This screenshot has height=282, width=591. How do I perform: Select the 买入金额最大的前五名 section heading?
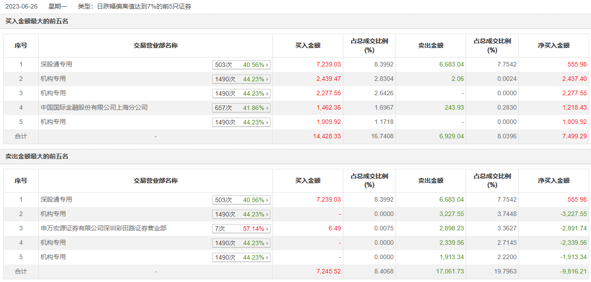point(37,21)
